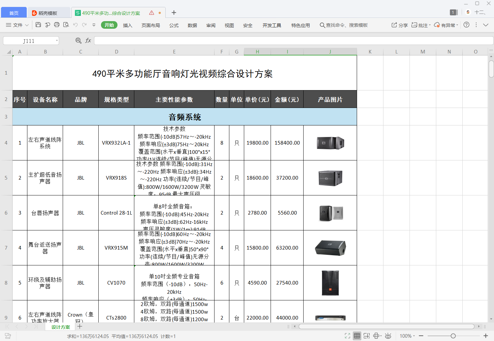Image resolution: width=494 pixels, height=341 pixels.
Task: Click the Save icon in the toolbar
Action: click(x=38, y=25)
